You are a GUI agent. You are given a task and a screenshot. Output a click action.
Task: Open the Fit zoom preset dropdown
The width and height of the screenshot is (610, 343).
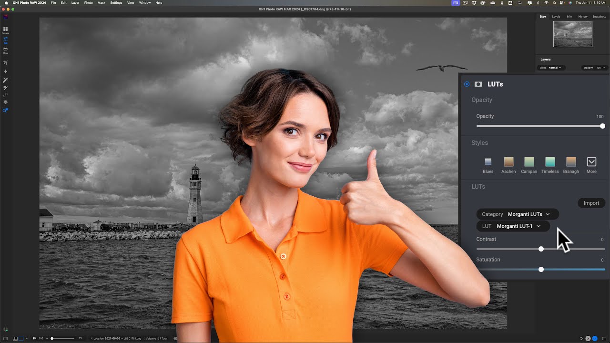(47, 338)
